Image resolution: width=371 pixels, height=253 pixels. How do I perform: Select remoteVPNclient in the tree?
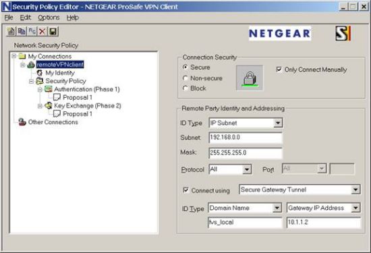(60, 64)
